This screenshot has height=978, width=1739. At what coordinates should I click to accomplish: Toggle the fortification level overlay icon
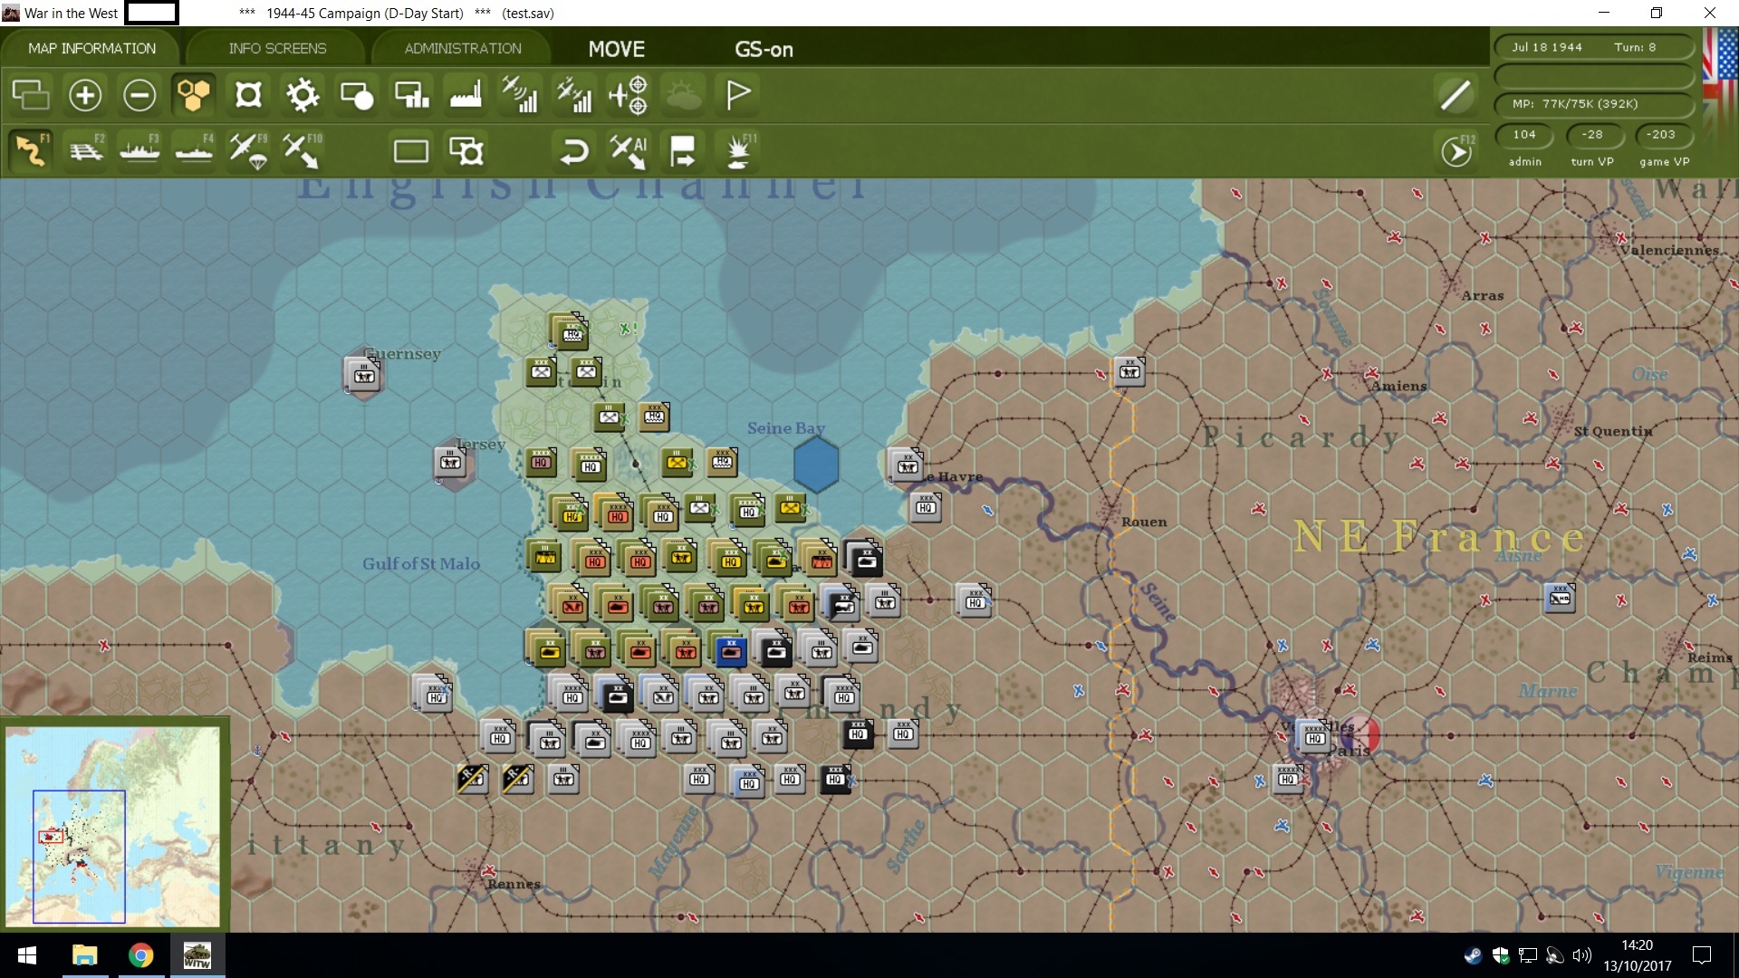[x=248, y=94]
